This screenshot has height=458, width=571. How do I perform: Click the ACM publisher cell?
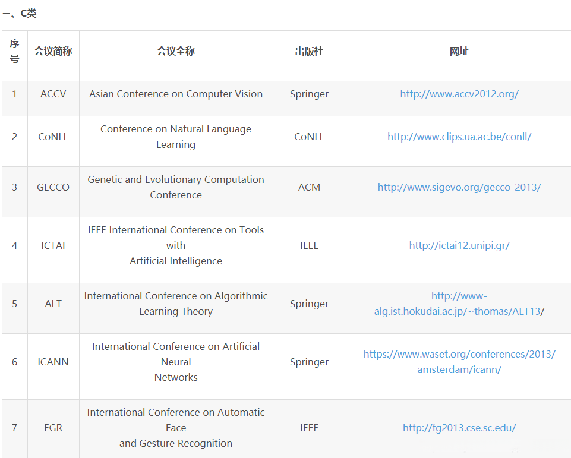[x=309, y=187]
